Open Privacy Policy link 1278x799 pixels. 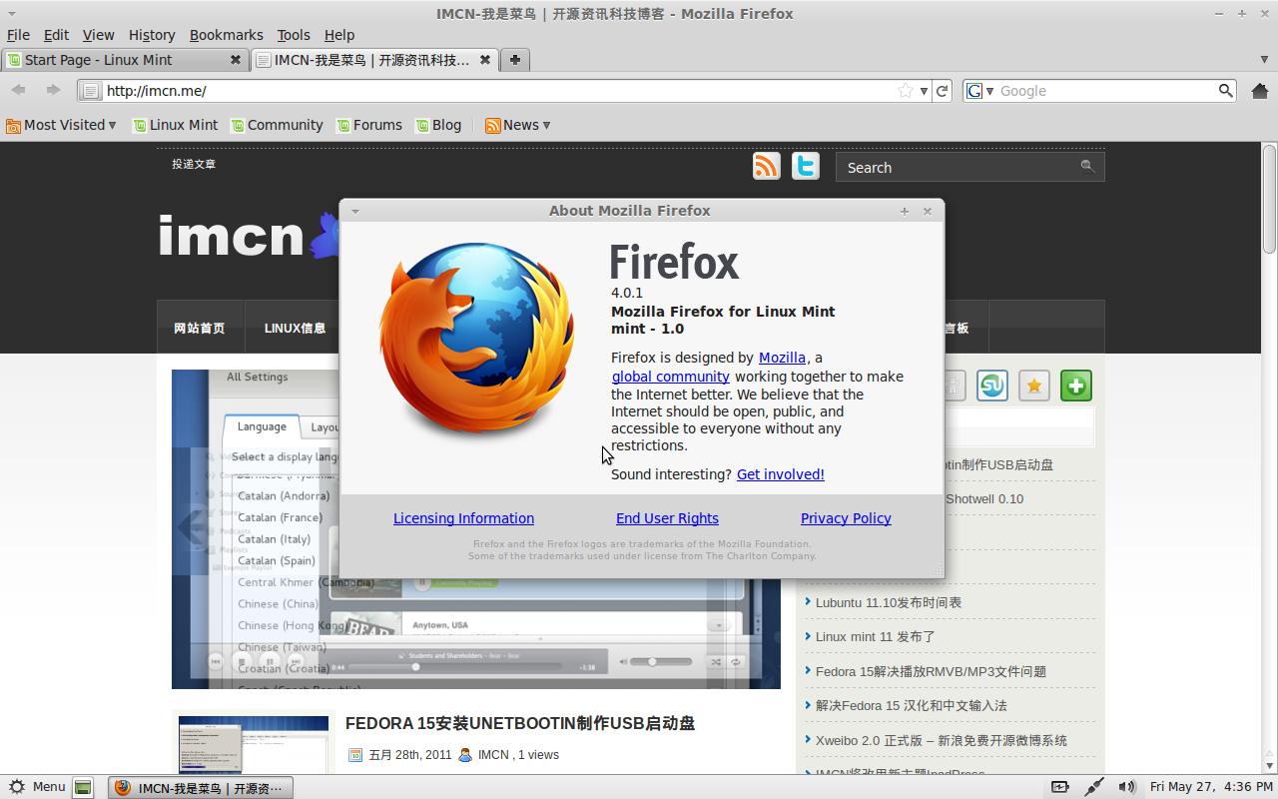coord(846,518)
